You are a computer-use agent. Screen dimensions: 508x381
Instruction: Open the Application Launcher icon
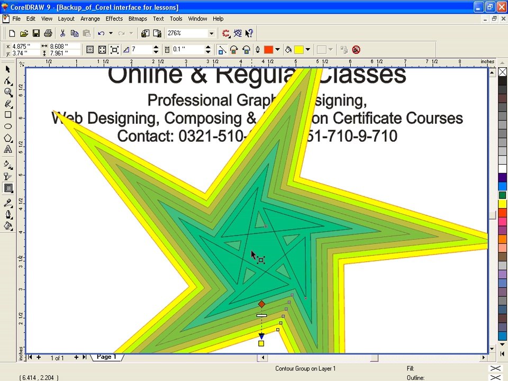click(x=226, y=33)
